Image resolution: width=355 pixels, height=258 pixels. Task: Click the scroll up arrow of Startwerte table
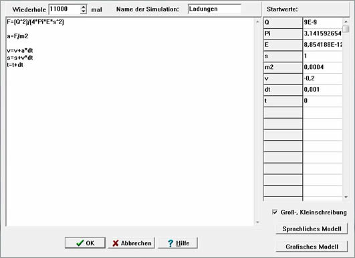coord(346,21)
